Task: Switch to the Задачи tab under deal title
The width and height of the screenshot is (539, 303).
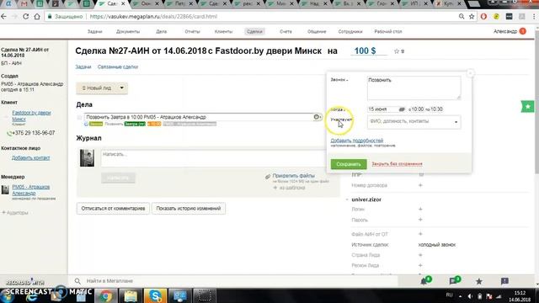Action: click(83, 67)
